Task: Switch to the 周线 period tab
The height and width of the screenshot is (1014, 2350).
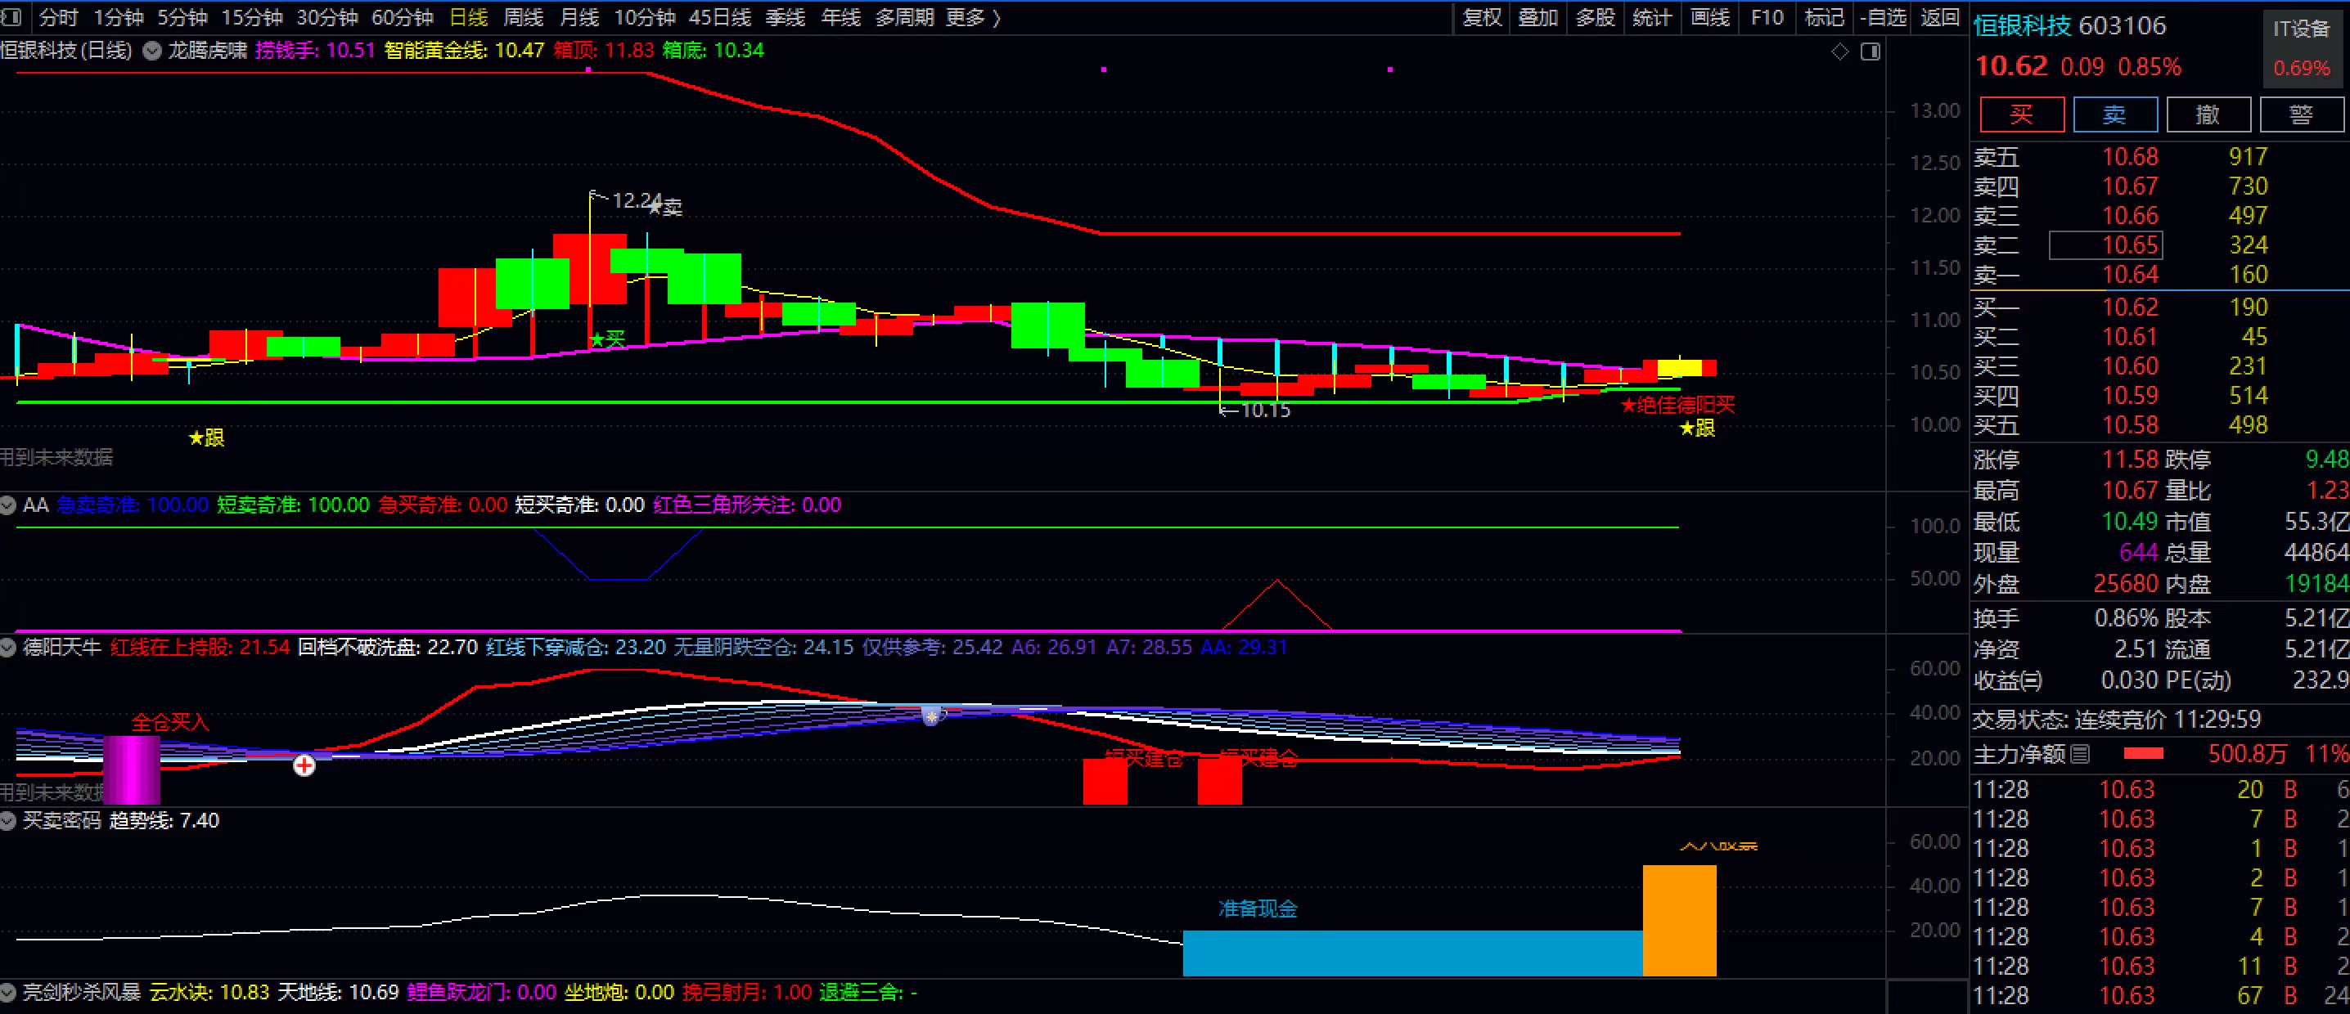Action: point(523,17)
